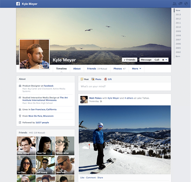
Task: Jump to 2009 on the timeline
Action: 178,31
